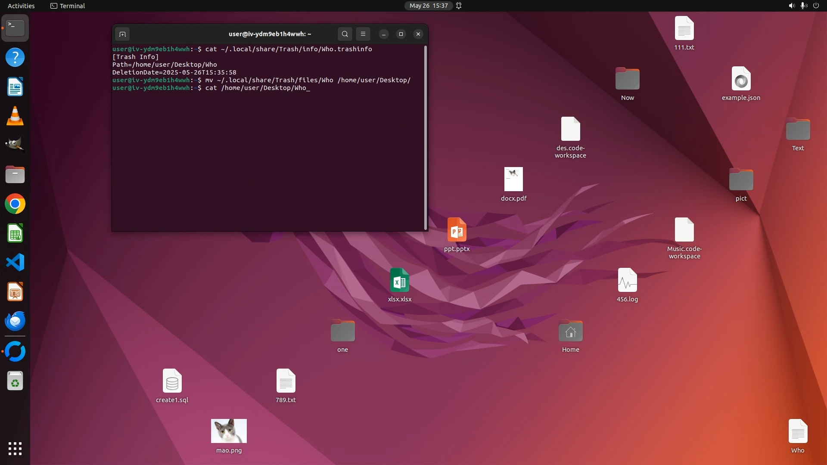Expand the system status menu
The image size is (827, 465).
pos(803,6)
